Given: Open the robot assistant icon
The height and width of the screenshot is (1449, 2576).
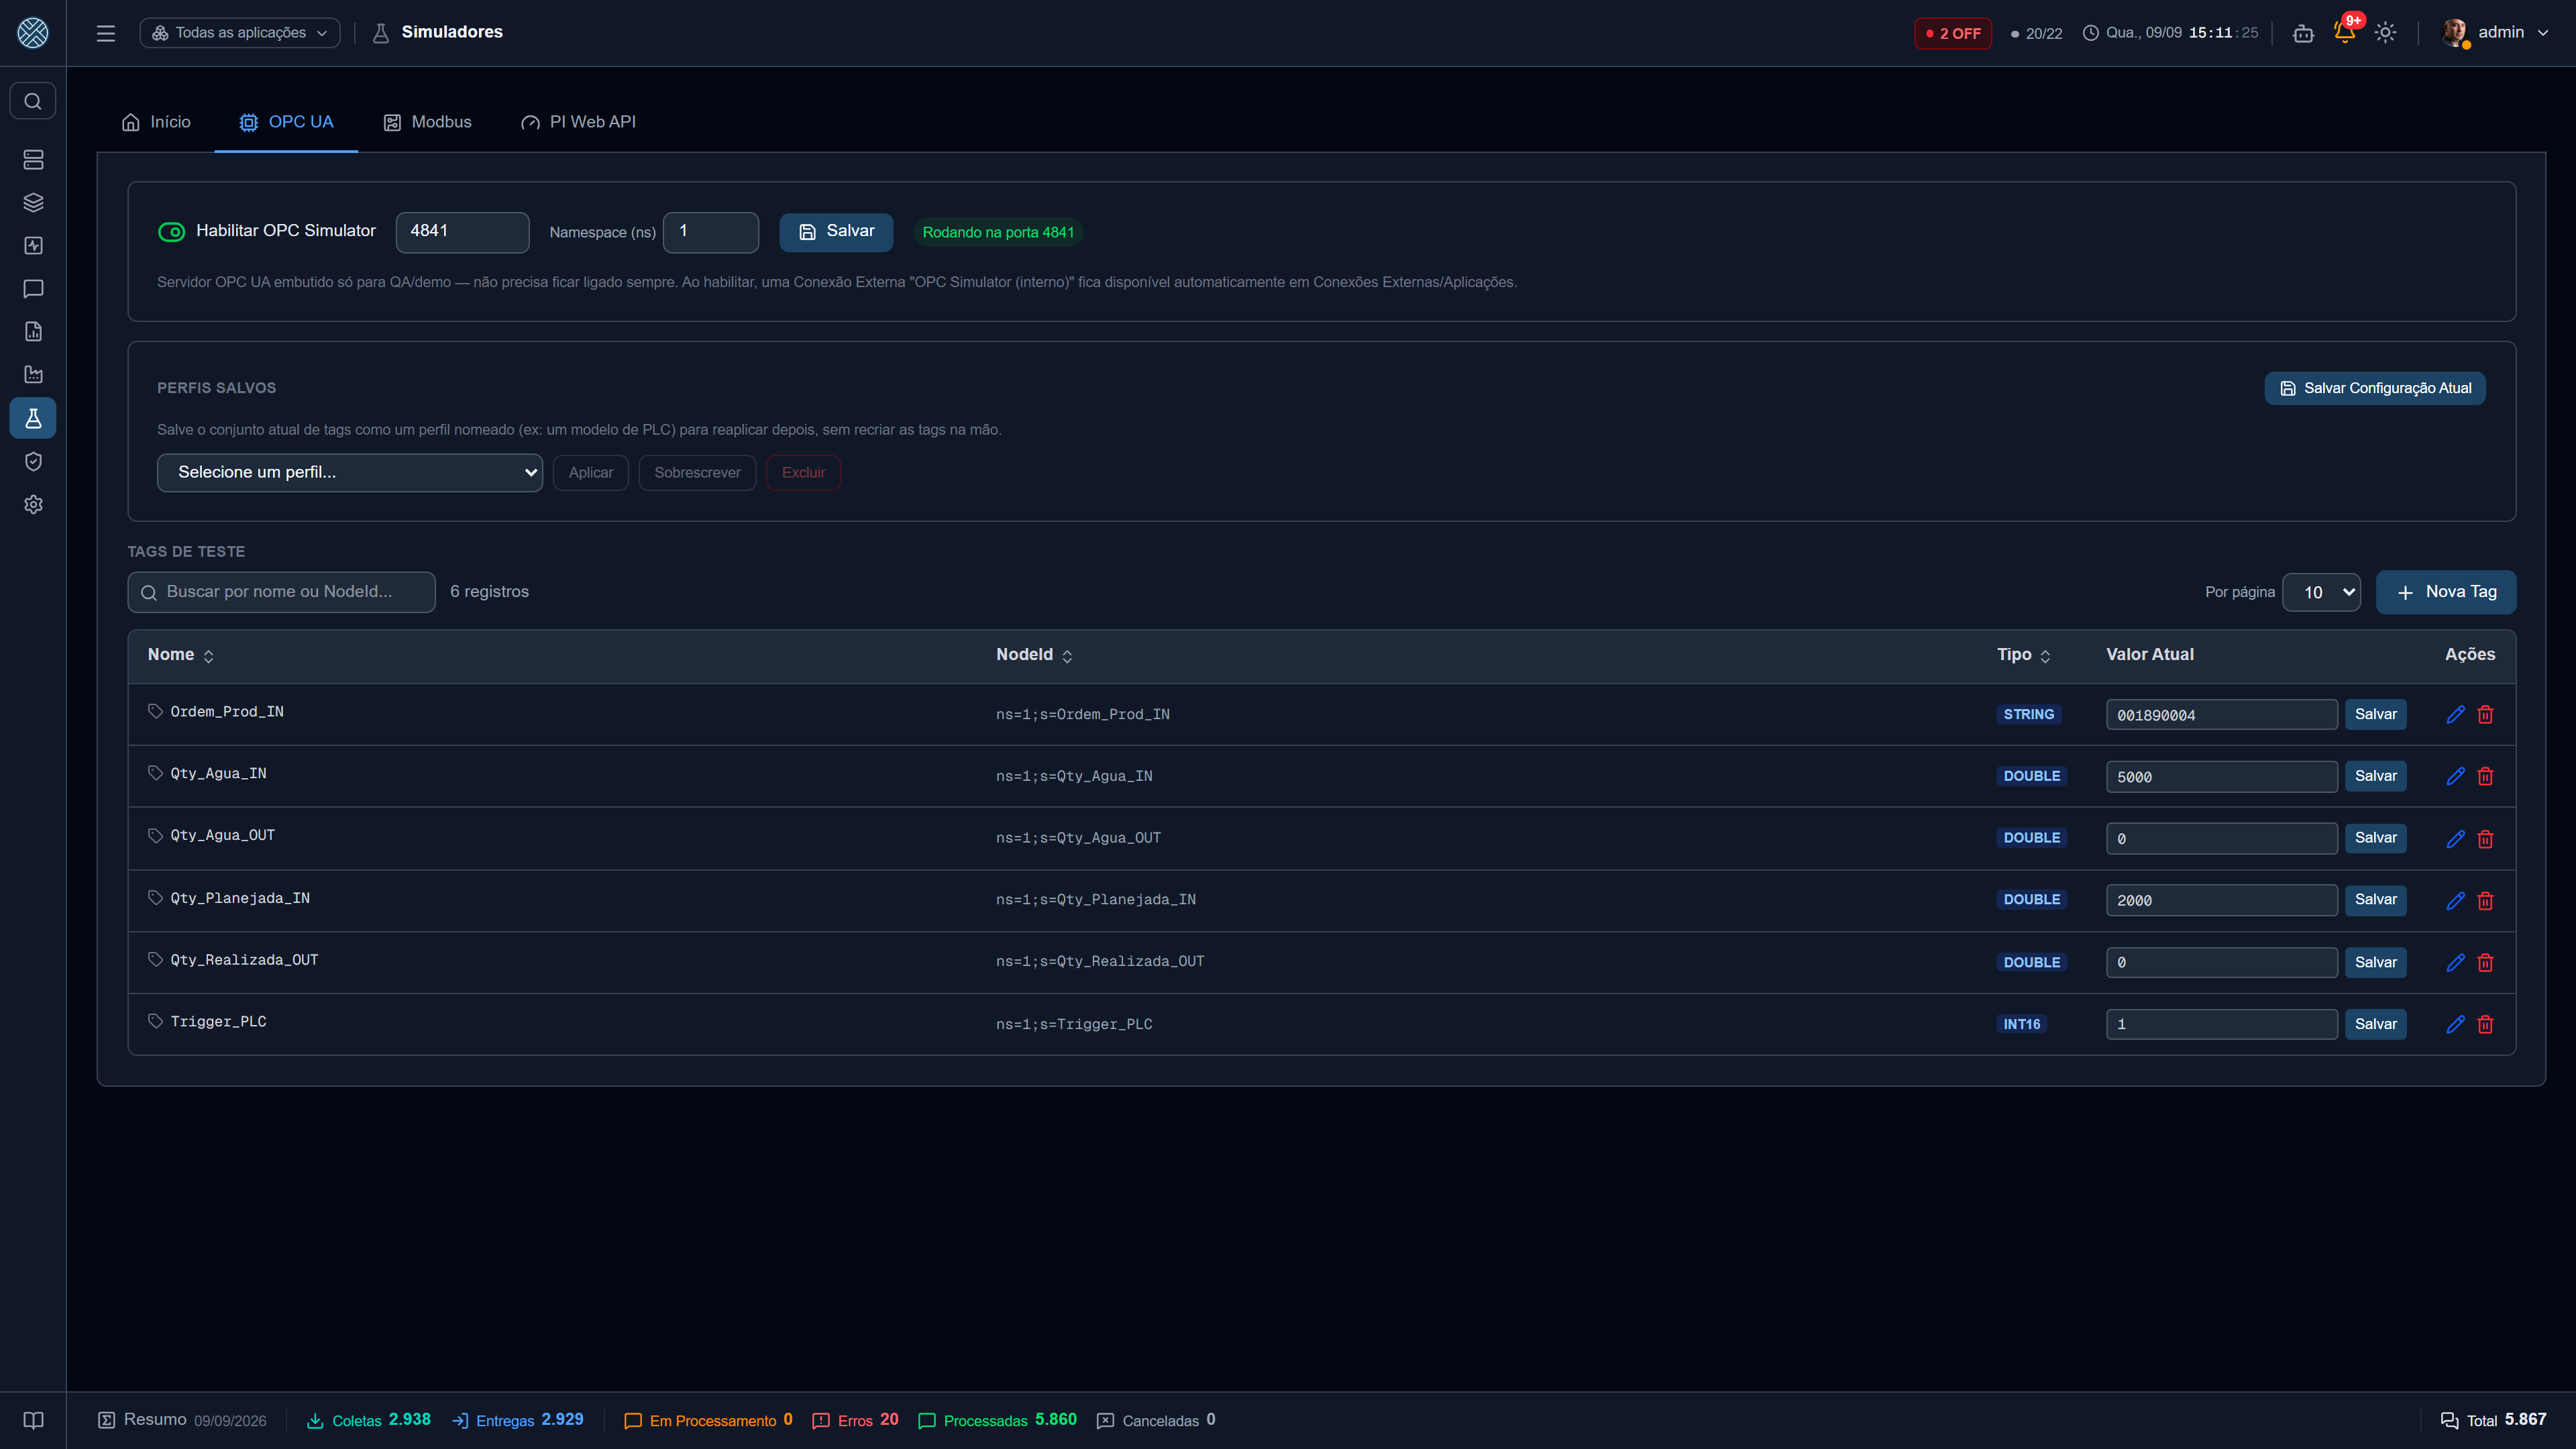Looking at the screenshot, I should point(2303,33).
